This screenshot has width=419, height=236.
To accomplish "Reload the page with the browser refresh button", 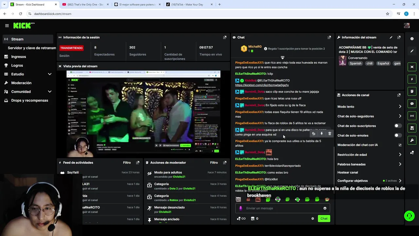I will point(20,14).
